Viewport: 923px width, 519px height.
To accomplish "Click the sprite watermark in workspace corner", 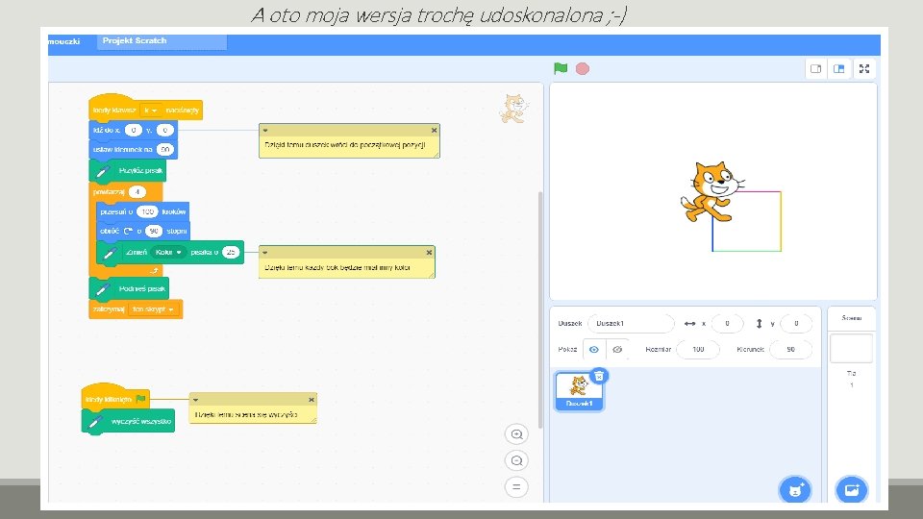I will click(513, 109).
